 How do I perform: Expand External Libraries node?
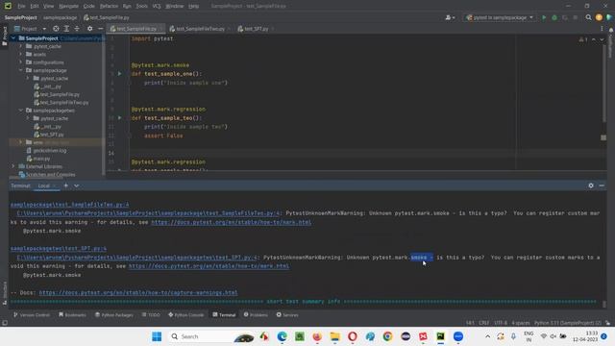point(13,166)
